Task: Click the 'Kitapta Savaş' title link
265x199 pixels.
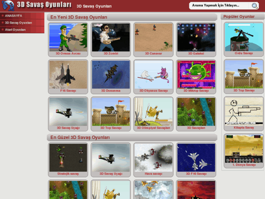Action: [x=244, y=127]
